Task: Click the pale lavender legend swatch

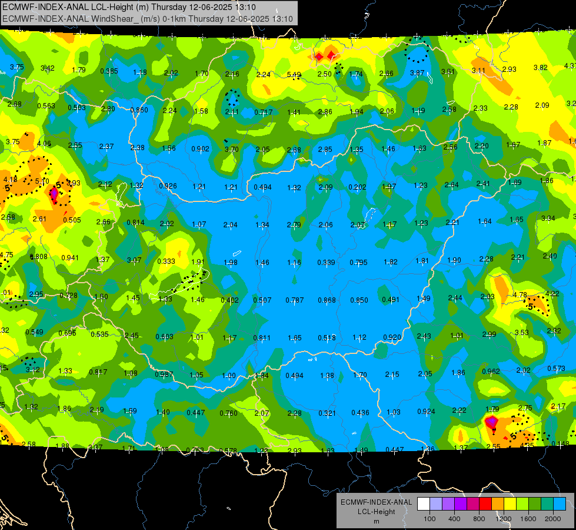Action: point(436,503)
